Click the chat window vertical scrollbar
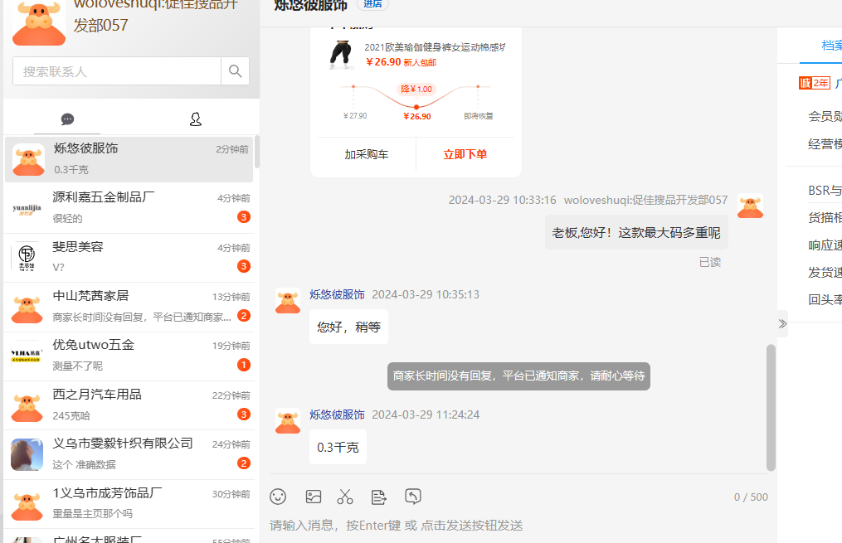The image size is (842, 543). pyautogui.click(x=771, y=406)
